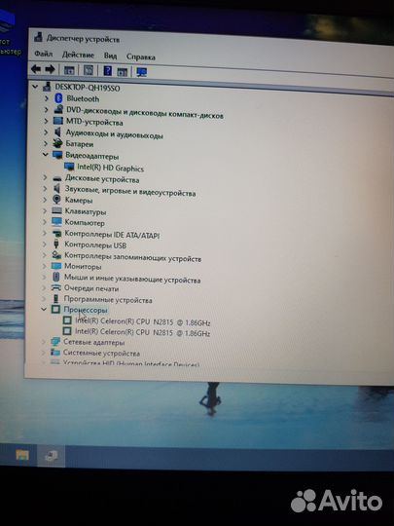The image size is (394, 526).
Task: Click the Клавиатуры keyboard icon
Action: tap(56, 210)
